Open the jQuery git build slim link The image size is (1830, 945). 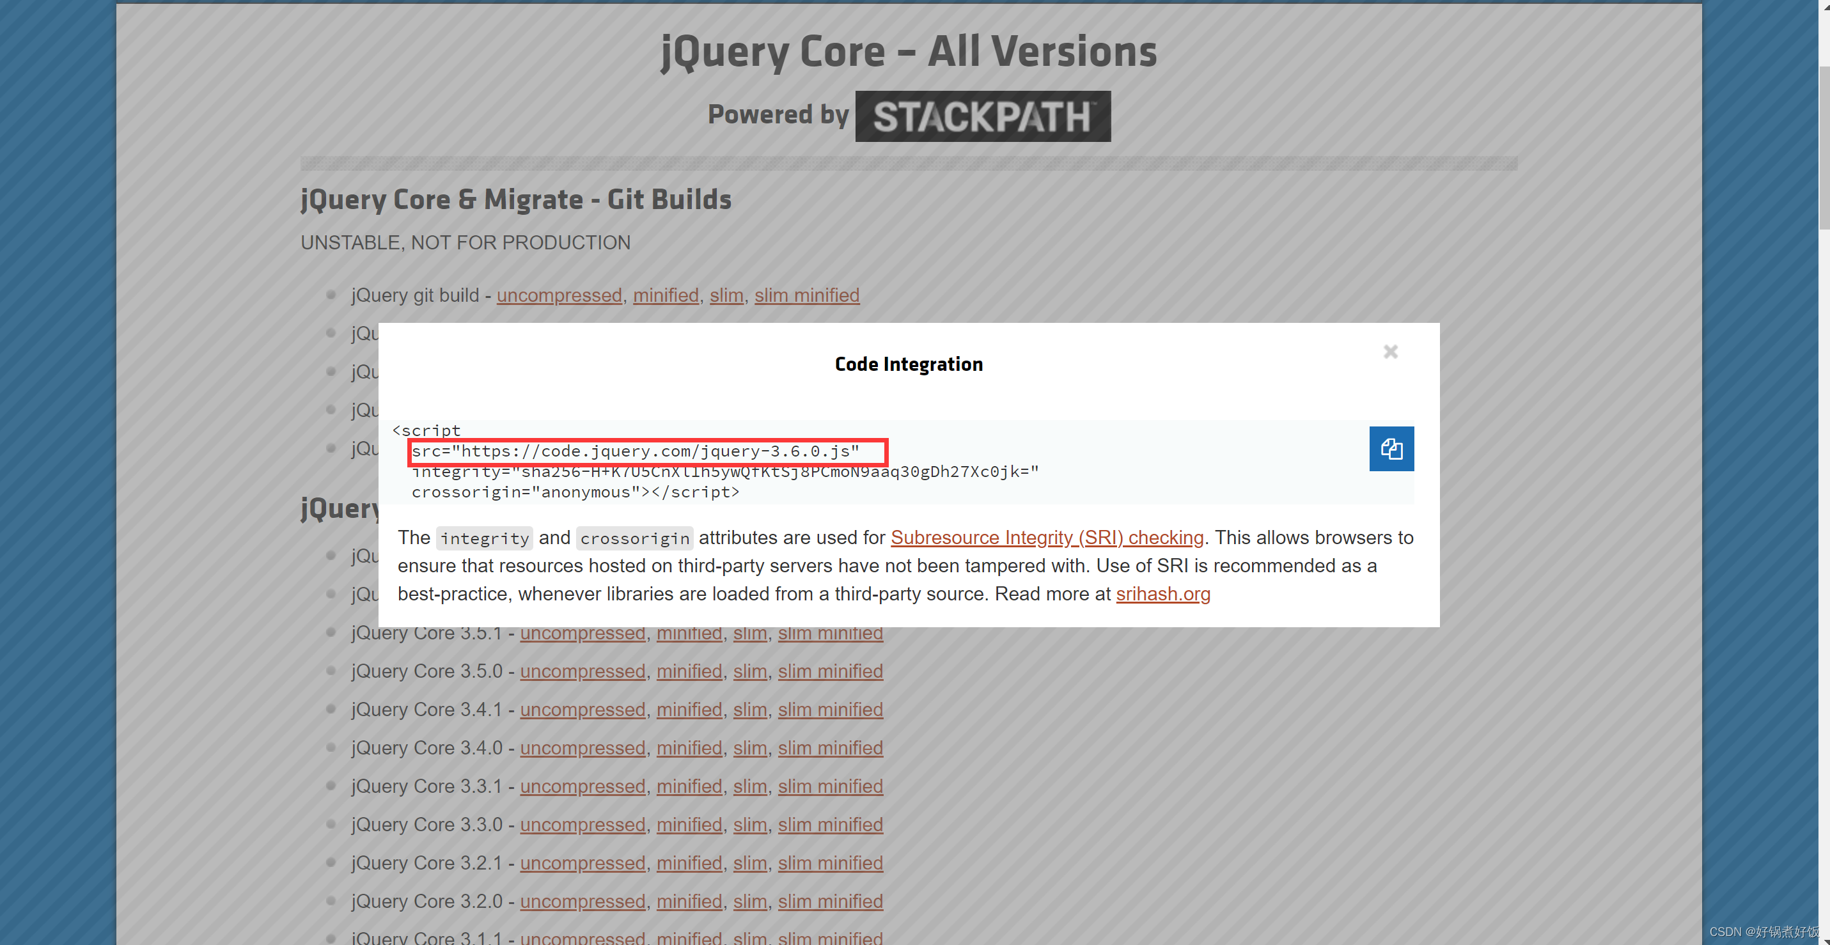pyautogui.click(x=726, y=295)
